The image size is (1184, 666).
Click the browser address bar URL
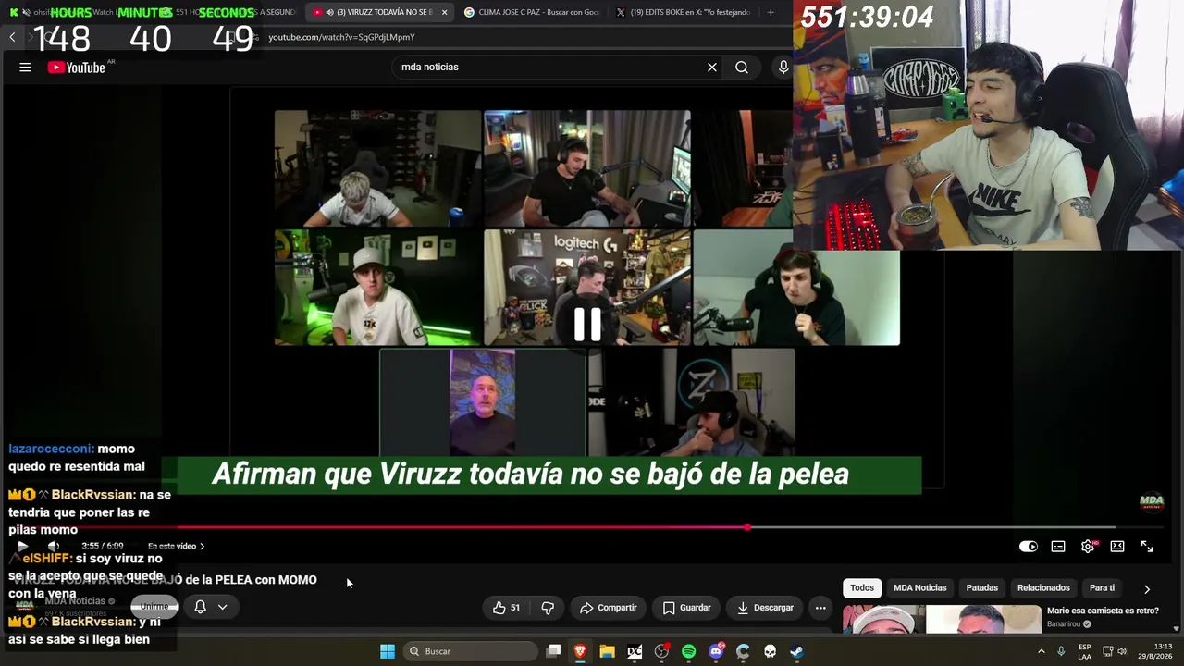click(x=341, y=37)
